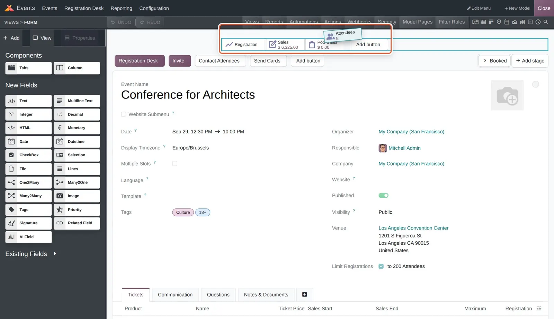
Task: Pick the One2Many field type
Action: (28, 182)
